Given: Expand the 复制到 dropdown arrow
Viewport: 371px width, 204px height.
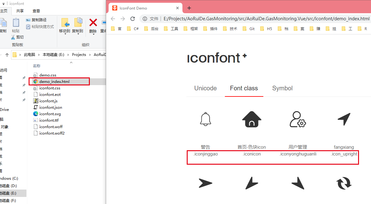Looking at the screenshot, I should click(78, 35).
